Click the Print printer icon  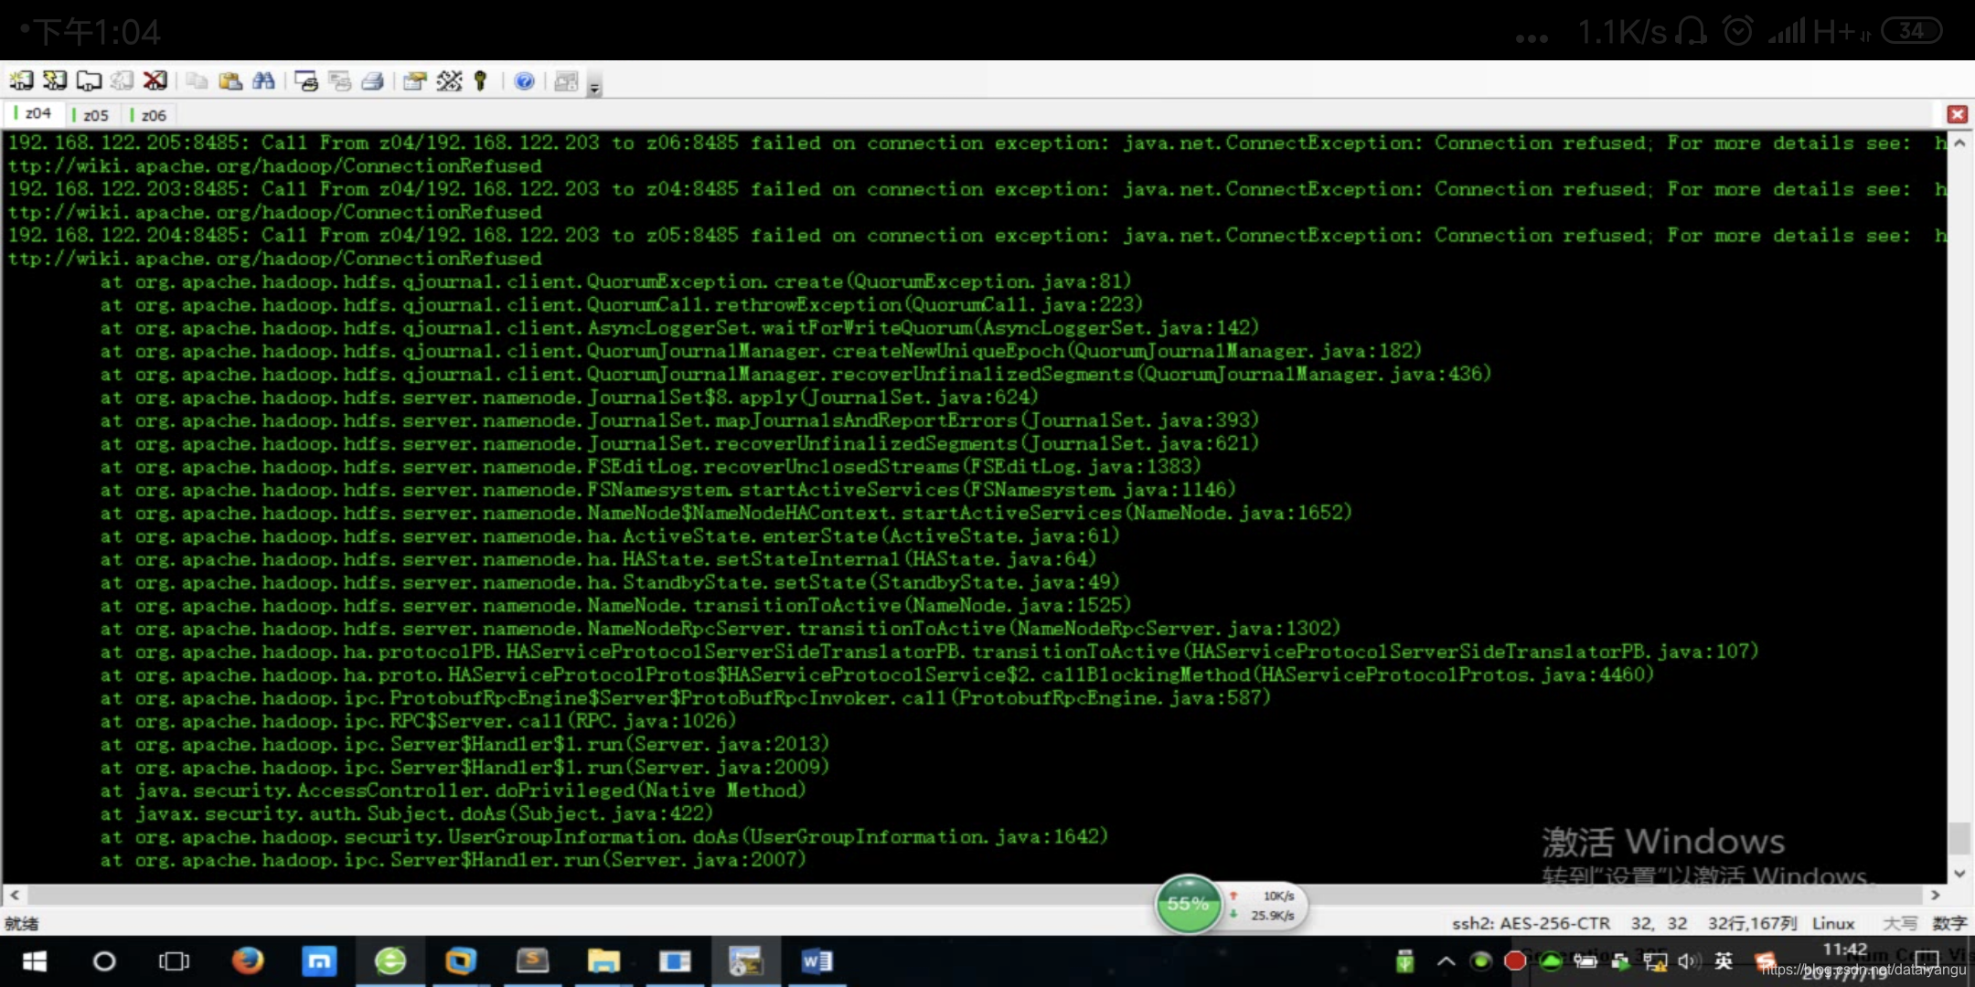point(372,81)
